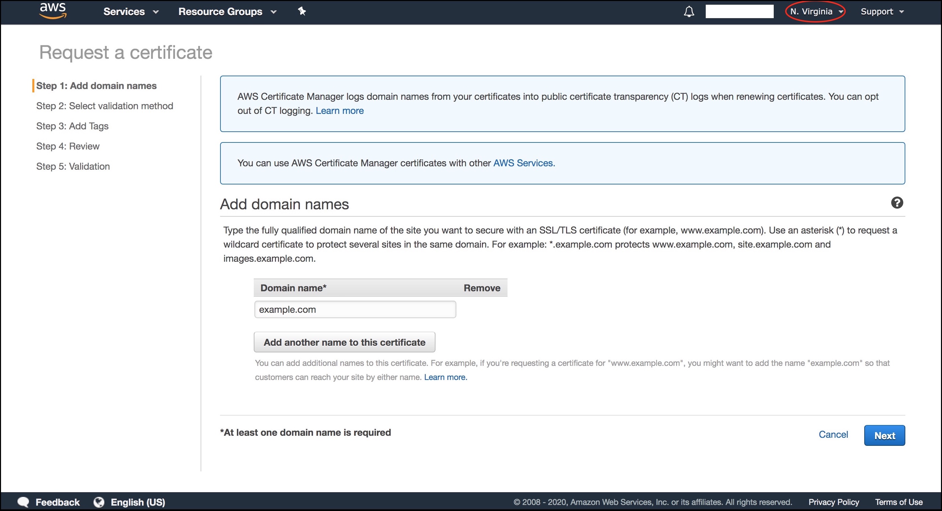The width and height of the screenshot is (942, 511).
Task: Click Add another name to this certificate
Action: pyautogui.click(x=345, y=342)
